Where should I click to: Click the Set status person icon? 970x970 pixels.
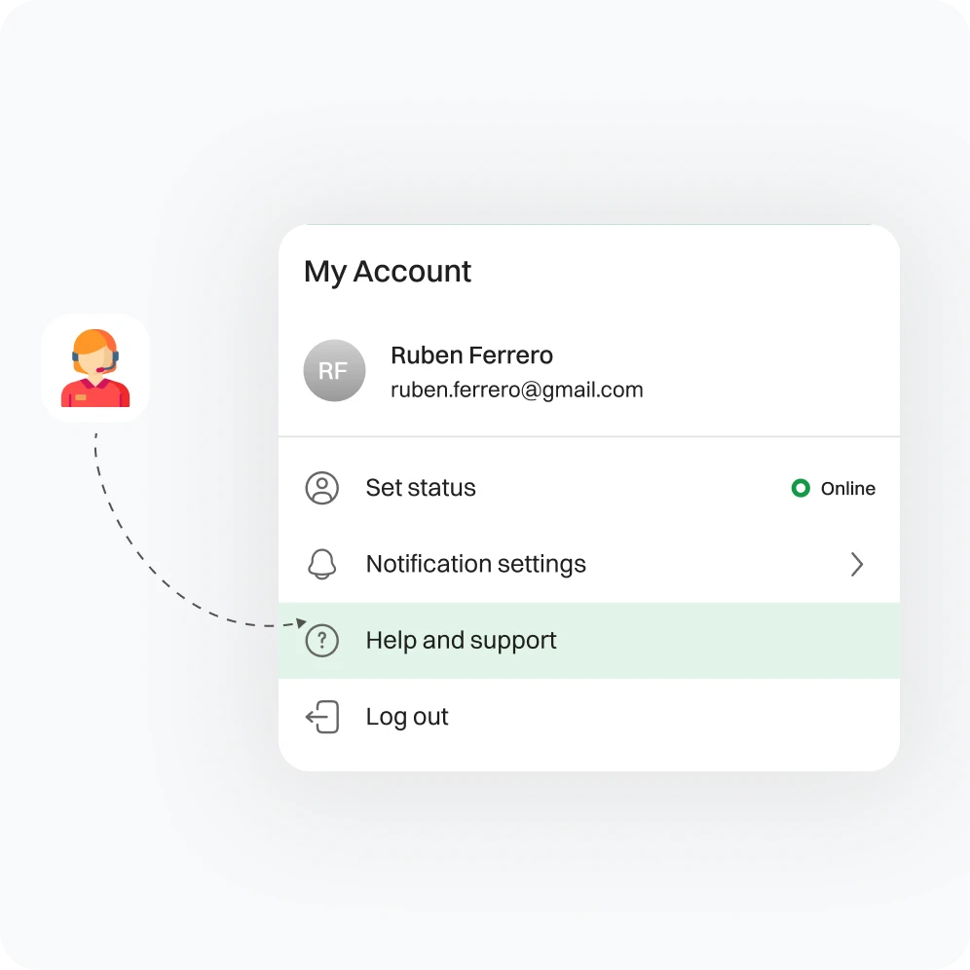pos(322,488)
